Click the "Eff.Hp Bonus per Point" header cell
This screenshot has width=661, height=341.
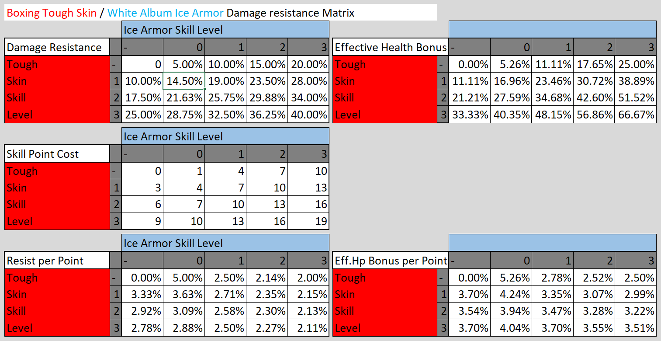(x=391, y=261)
